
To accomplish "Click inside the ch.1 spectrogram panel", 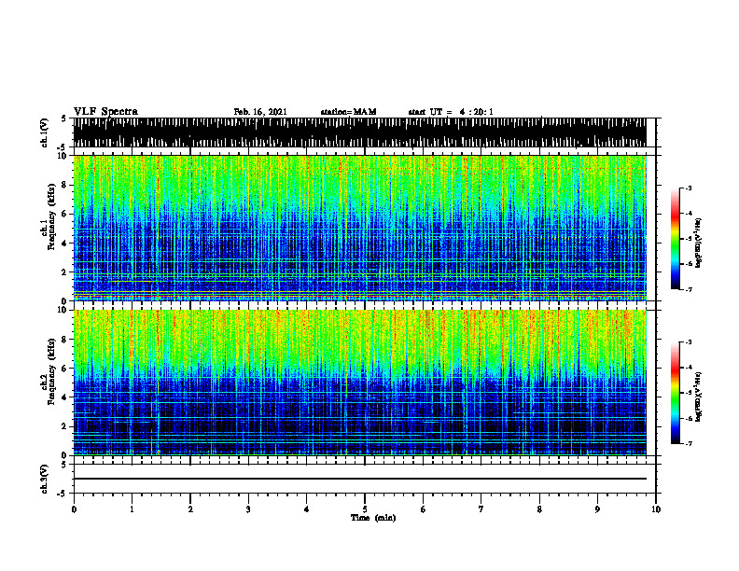I will tap(359, 228).
